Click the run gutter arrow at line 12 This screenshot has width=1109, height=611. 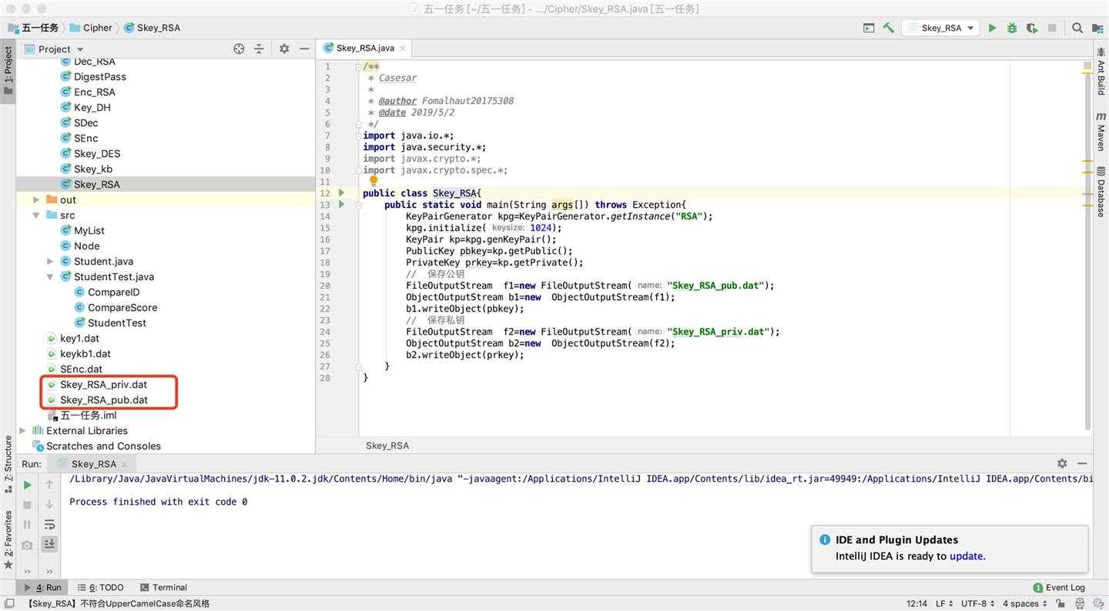(341, 193)
